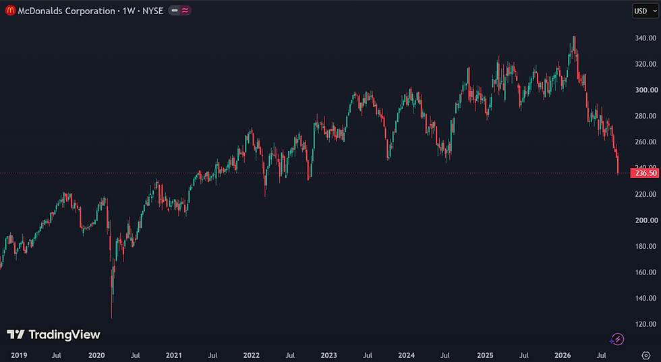Click the 260.00 price axis label
The height and width of the screenshot is (362, 661).
(646, 142)
